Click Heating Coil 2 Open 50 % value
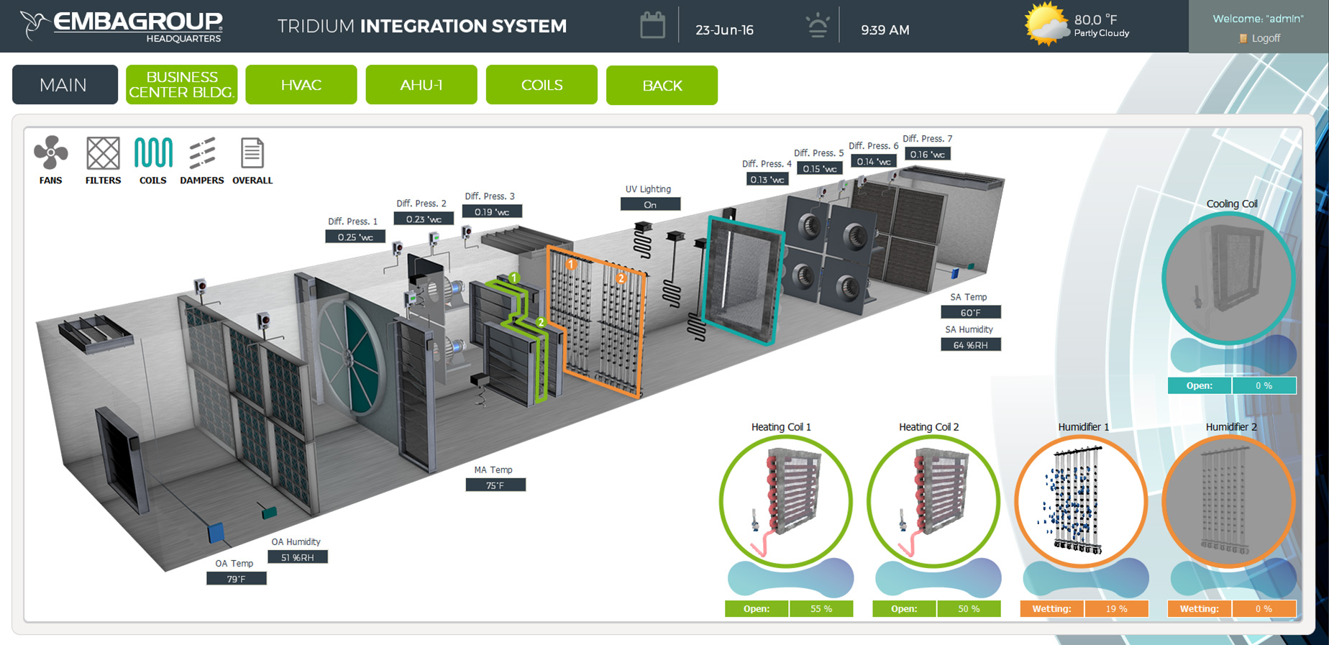The image size is (1329, 645). (969, 609)
